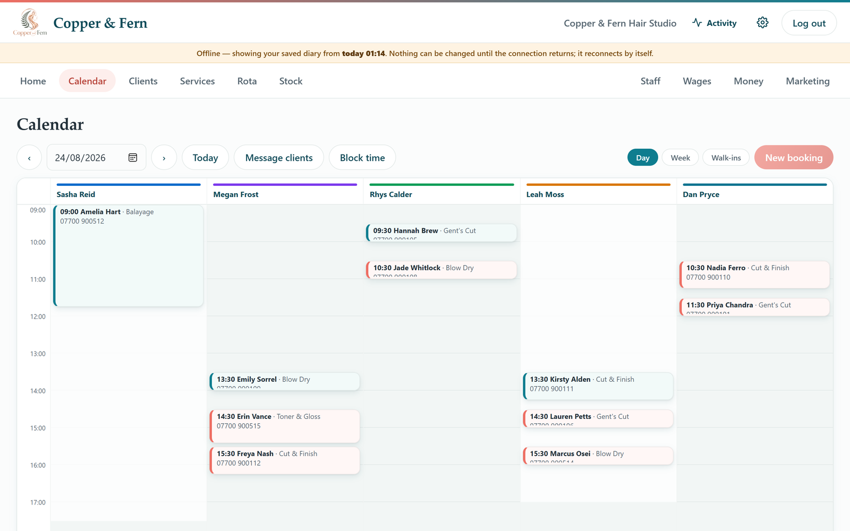This screenshot has width=850, height=531.
Task: Open Nadia Ferro's 10:30 Cut & Finish booking
Action: pyautogui.click(x=754, y=275)
